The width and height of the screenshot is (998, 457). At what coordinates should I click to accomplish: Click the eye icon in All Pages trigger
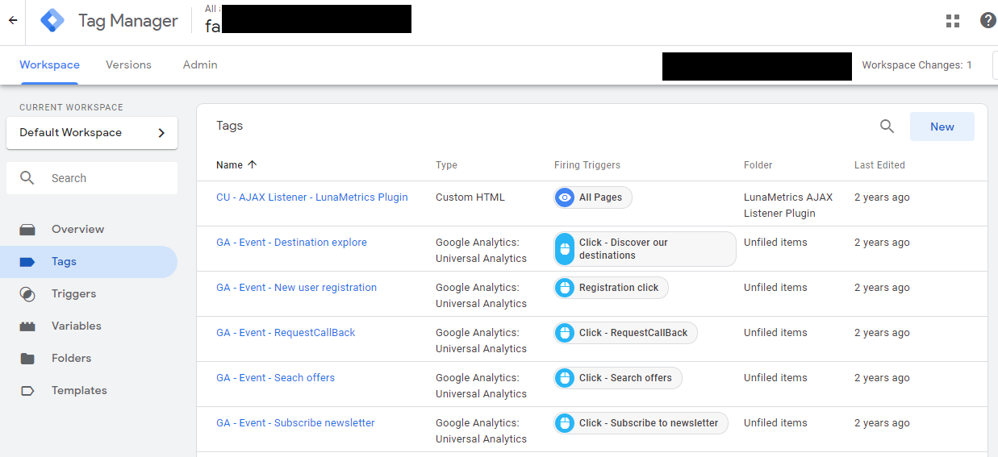565,197
